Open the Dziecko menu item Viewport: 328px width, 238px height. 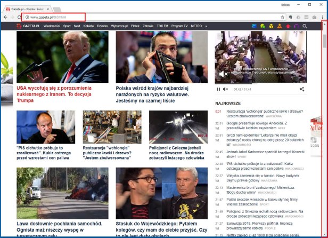point(102,26)
